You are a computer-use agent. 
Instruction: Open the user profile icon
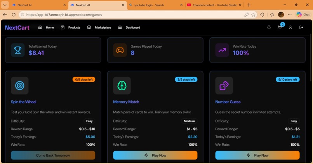[x=290, y=28]
